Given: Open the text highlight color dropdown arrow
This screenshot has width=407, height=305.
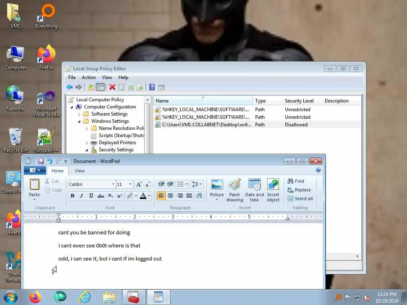Looking at the screenshot, I should point(136,195).
